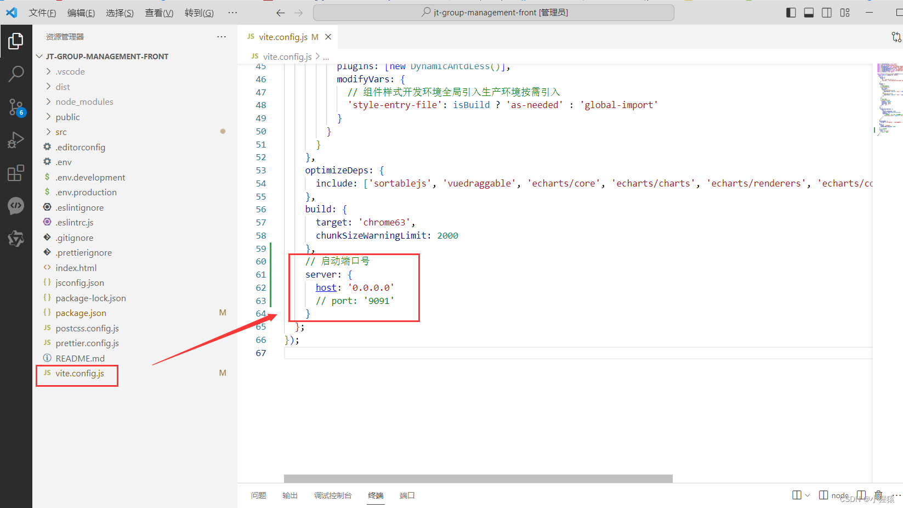Switch to the Problems panel tab (问题)
Viewport: 903px width, 508px height.
[x=259, y=495]
